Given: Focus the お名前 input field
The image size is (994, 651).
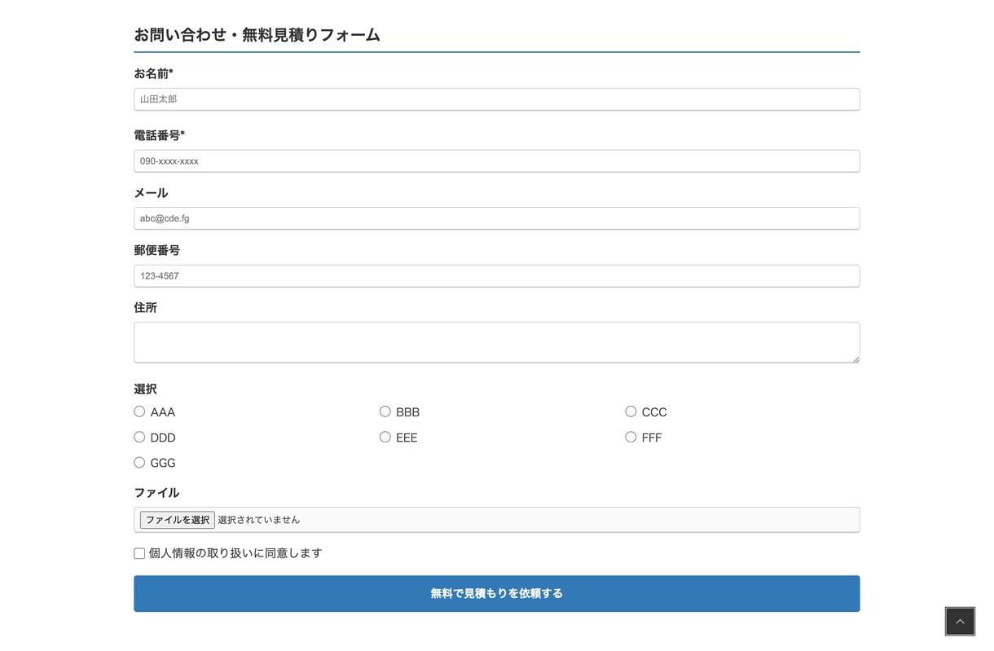Looking at the screenshot, I should [x=497, y=99].
